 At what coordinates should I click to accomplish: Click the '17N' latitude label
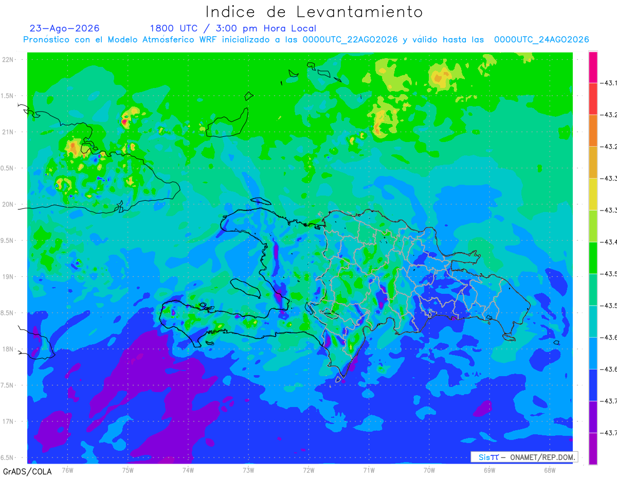coord(8,422)
